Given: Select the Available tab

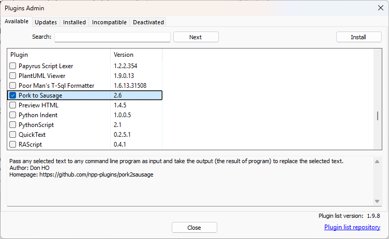Looking at the screenshot, I should click(x=17, y=21).
